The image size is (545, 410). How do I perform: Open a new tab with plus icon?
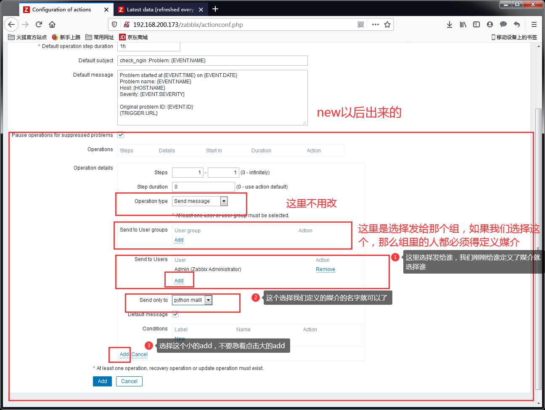(x=215, y=9)
